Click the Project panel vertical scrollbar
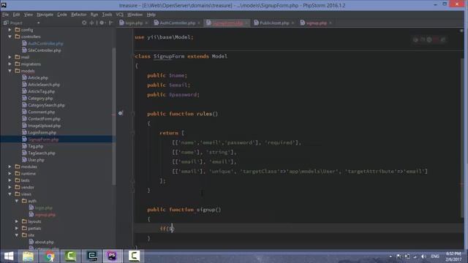 click(x=114, y=116)
